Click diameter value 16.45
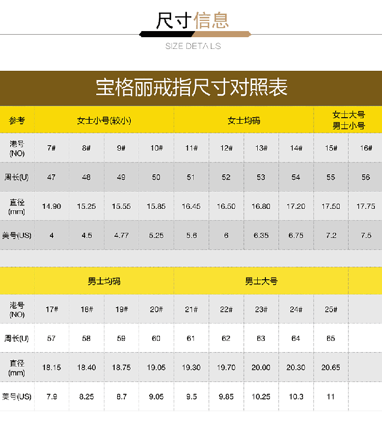The image size is (382, 432). [x=191, y=206]
